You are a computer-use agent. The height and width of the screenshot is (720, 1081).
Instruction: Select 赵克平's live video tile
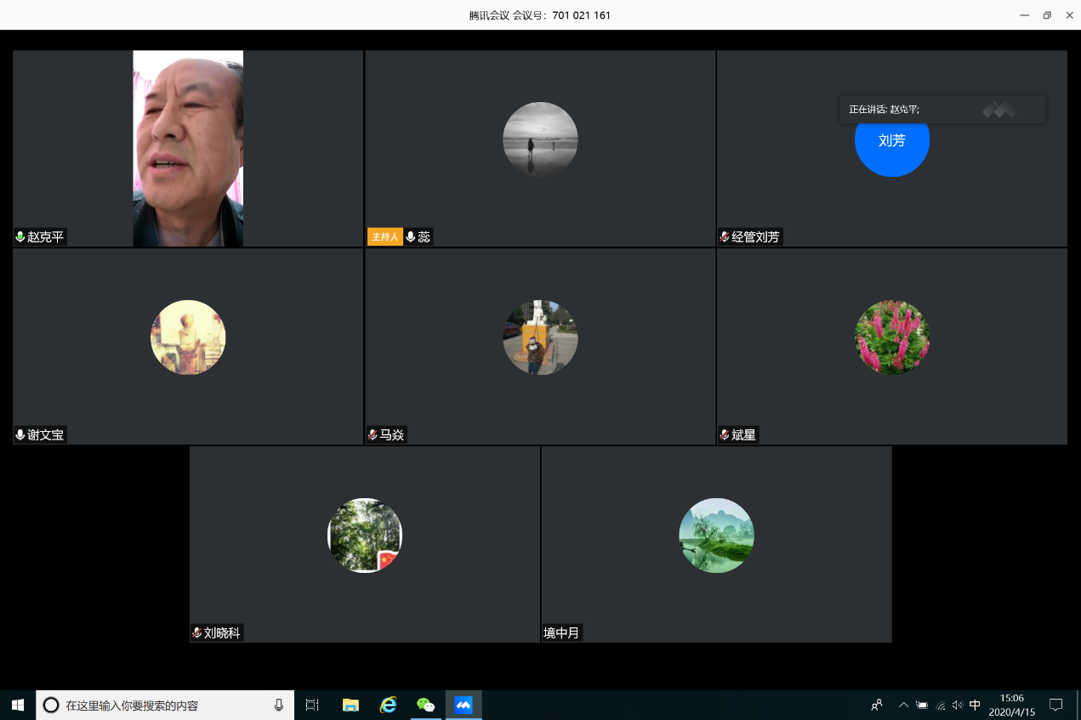(x=188, y=149)
